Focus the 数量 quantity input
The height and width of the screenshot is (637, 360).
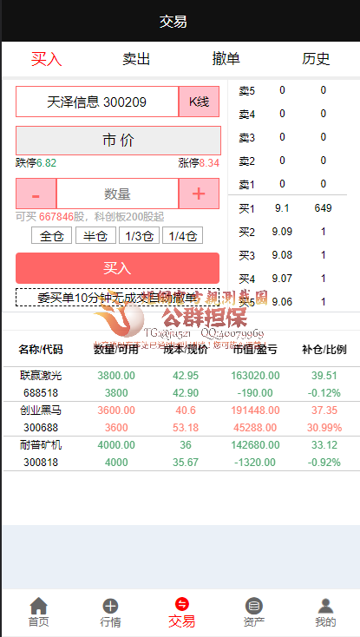[x=117, y=194]
